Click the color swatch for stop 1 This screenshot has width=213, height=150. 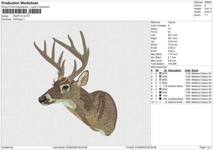(x=160, y=73)
